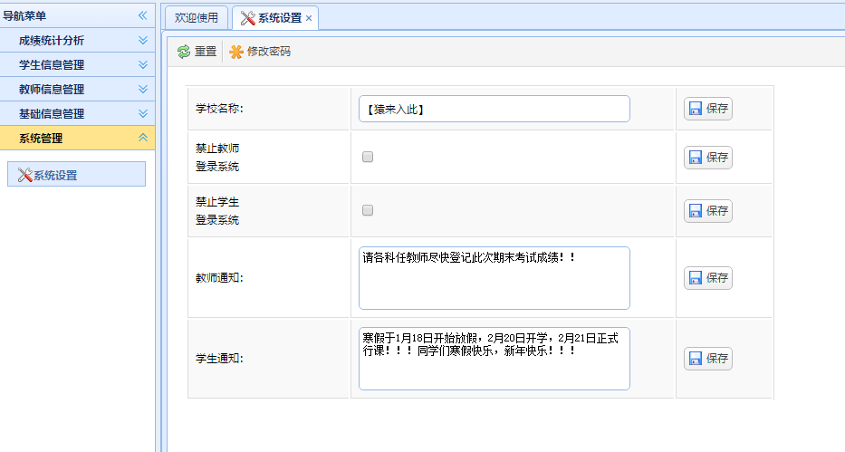Click the floppy disk icon in 学校名称 row
The width and height of the screenshot is (845, 452).
tap(696, 109)
